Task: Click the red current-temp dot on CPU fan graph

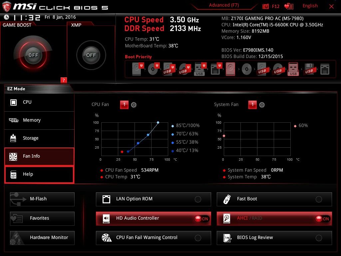Action: pyautogui.click(x=122, y=152)
